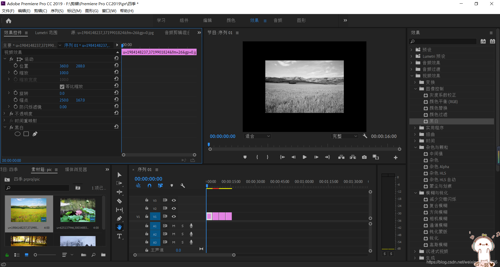Select the Razor tool
The image size is (500, 267).
click(119, 201)
